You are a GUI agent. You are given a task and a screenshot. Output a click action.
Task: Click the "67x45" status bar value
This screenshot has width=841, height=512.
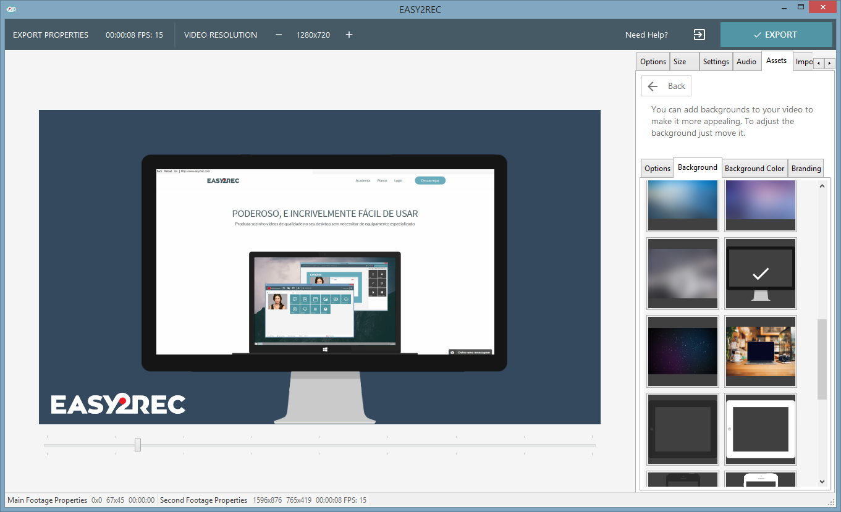[x=116, y=500]
